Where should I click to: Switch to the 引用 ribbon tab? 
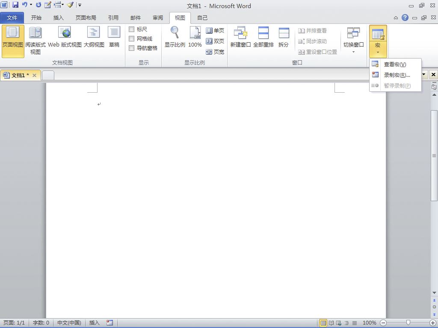(x=113, y=18)
